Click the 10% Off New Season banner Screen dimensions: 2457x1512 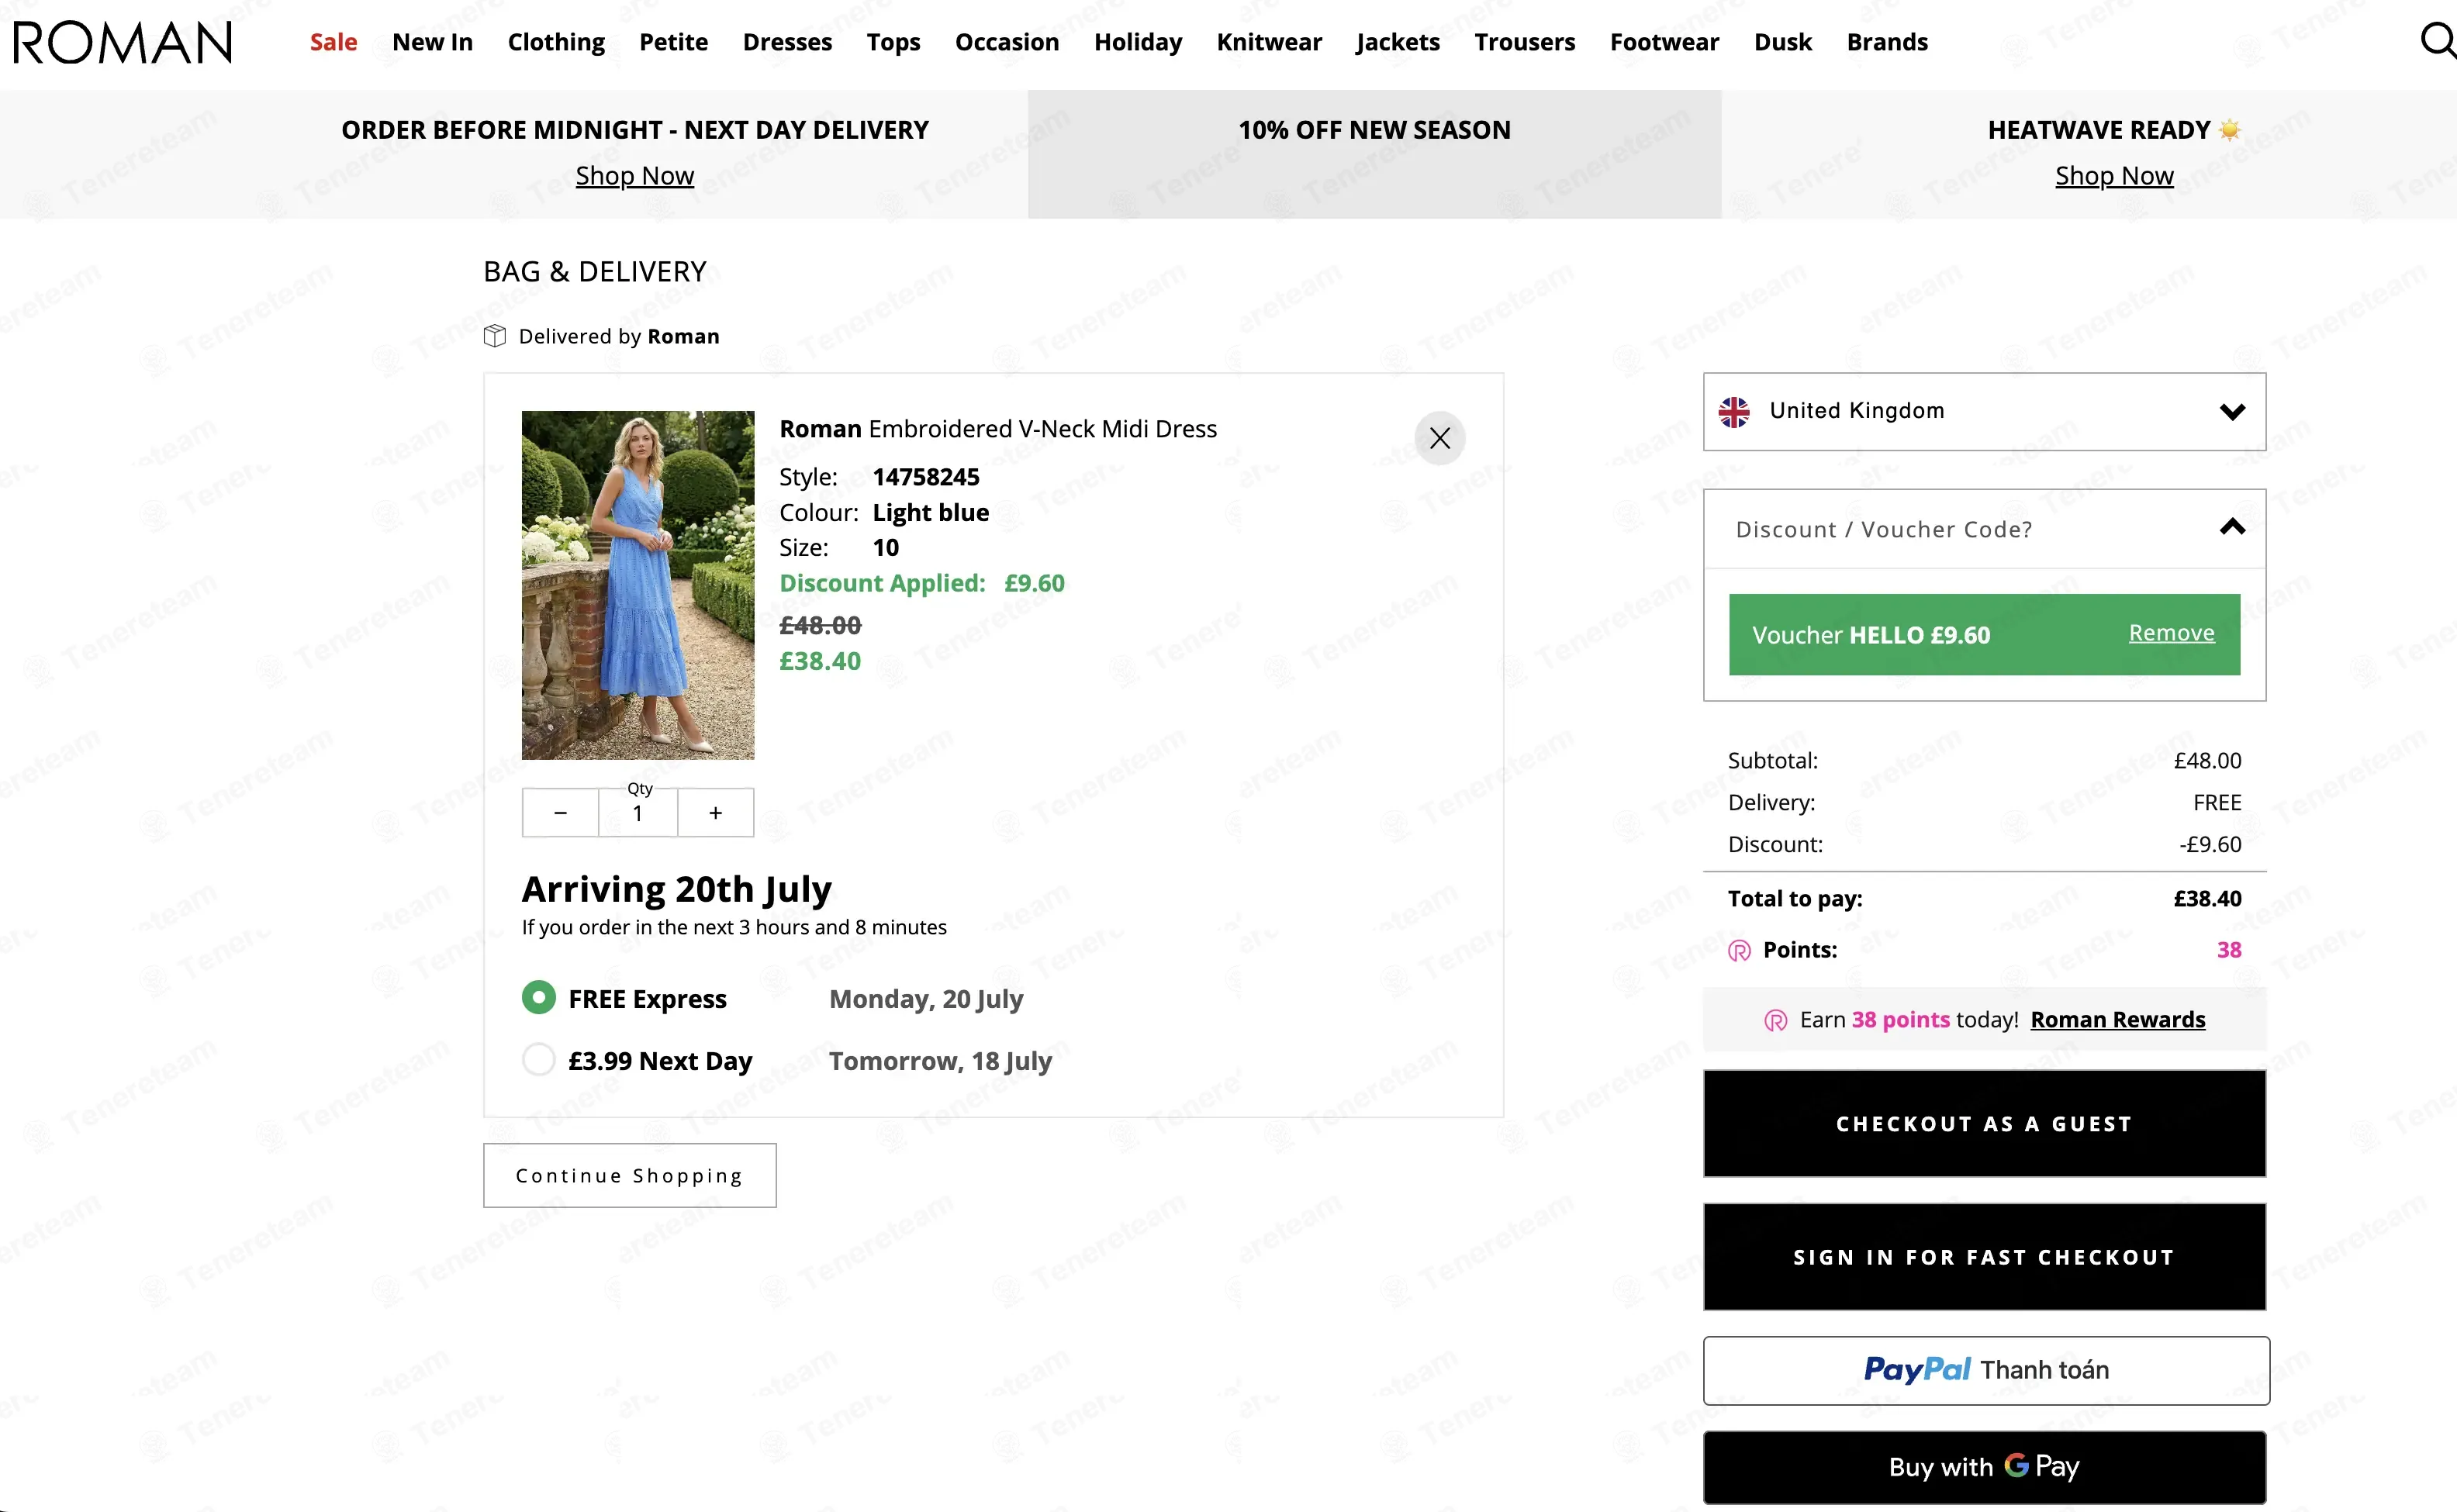click(1374, 154)
